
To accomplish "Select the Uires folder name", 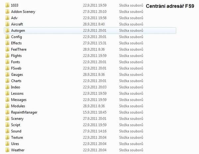I will pyautogui.click(x=15, y=144).
